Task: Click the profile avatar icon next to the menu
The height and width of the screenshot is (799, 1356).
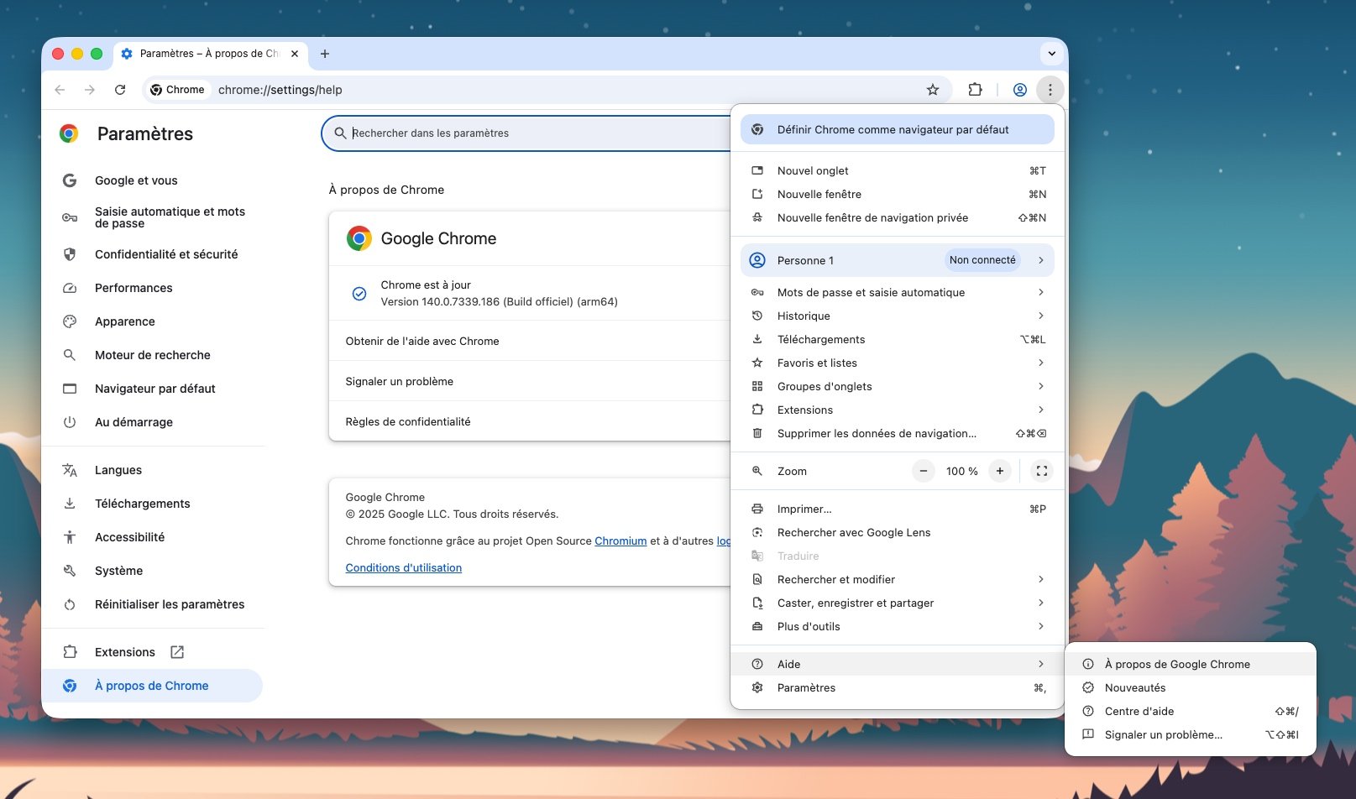Action: click(x=1019, y=89)
